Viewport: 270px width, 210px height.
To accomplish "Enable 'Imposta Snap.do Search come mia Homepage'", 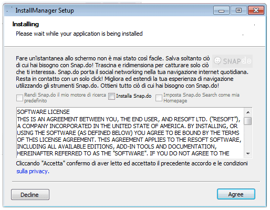I will tap(159, 98).
